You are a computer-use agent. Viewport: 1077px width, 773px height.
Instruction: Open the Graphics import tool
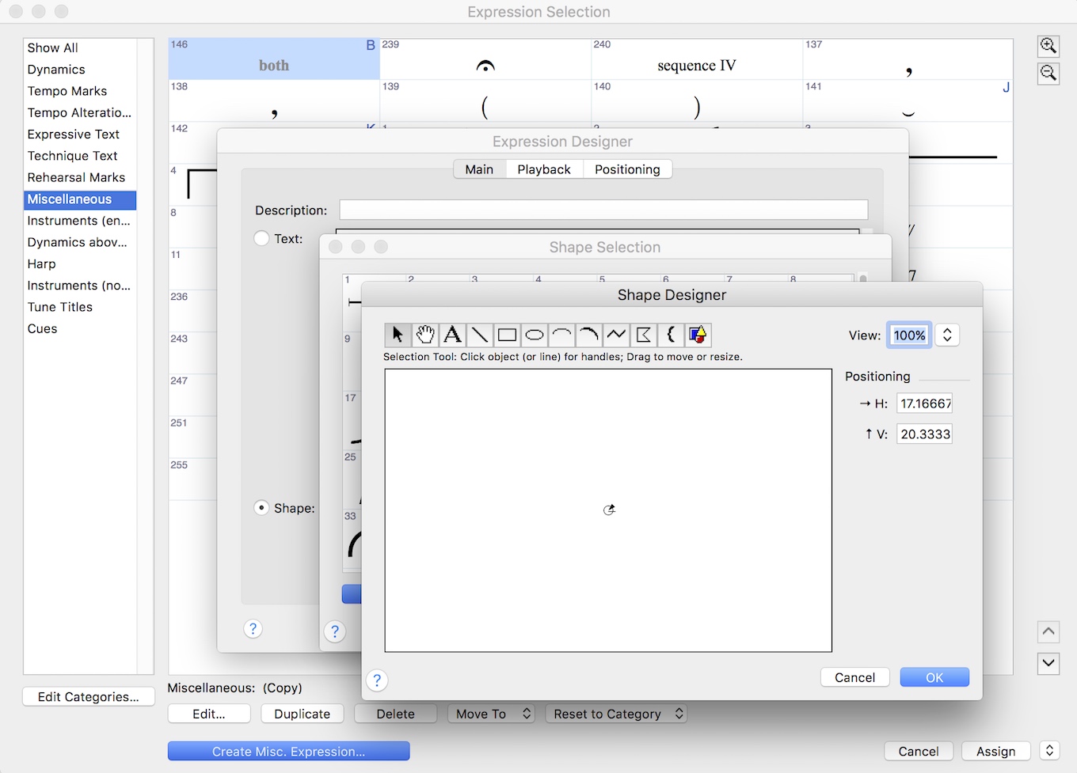(x=698, y=335)
